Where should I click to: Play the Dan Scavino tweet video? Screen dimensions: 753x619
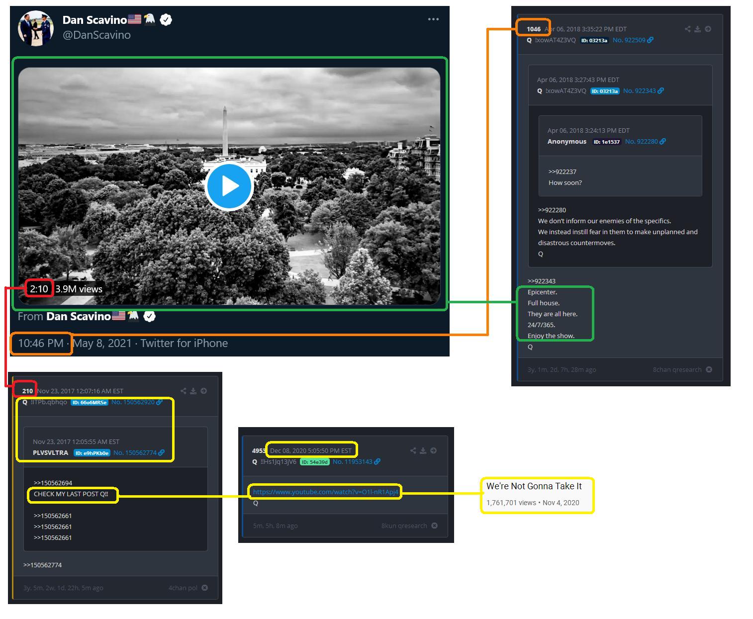click(x=229, y=186)
